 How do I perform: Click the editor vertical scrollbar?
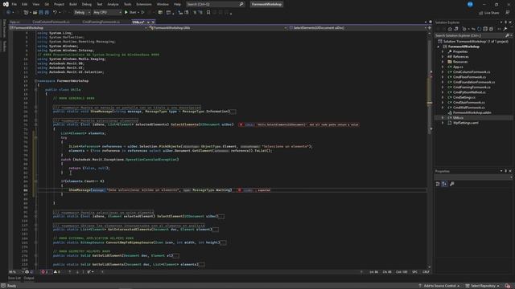tap(430, 151)
